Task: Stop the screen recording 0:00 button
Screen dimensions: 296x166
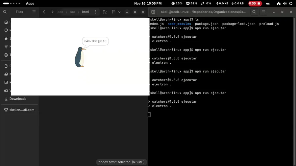Action: (255, 3)
